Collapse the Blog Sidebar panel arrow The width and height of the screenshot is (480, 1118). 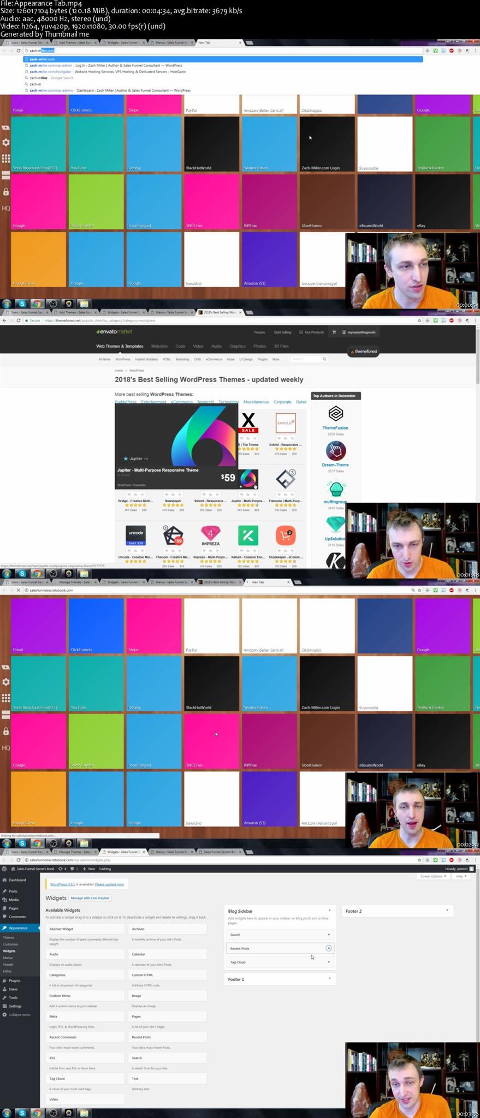pos(329,911)
